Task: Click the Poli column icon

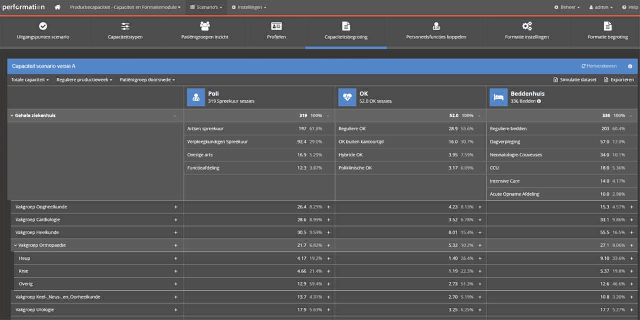Action: coord(196,97)
